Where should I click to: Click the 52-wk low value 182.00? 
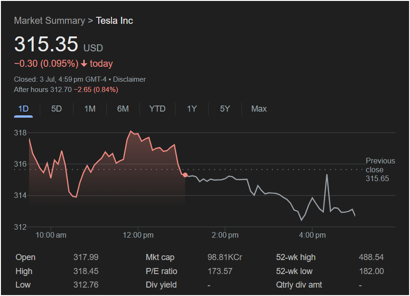(371, 271)
